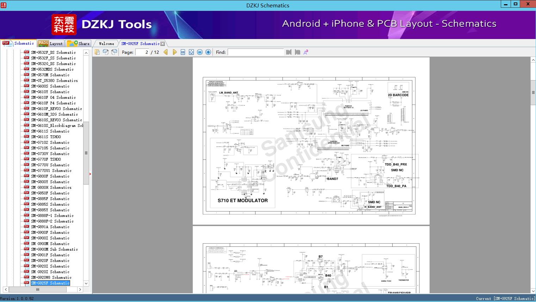Zoom in with the plus icon

tap(208, 52)
